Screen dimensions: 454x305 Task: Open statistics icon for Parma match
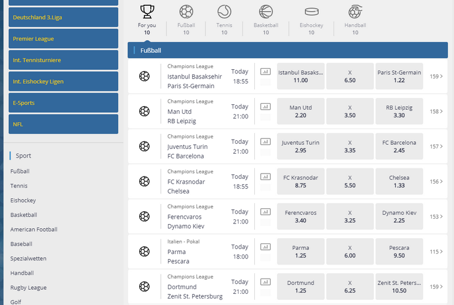pos(265,246)
